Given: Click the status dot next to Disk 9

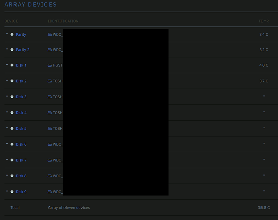Looking at the screenshot, I should tap(12, 192).
